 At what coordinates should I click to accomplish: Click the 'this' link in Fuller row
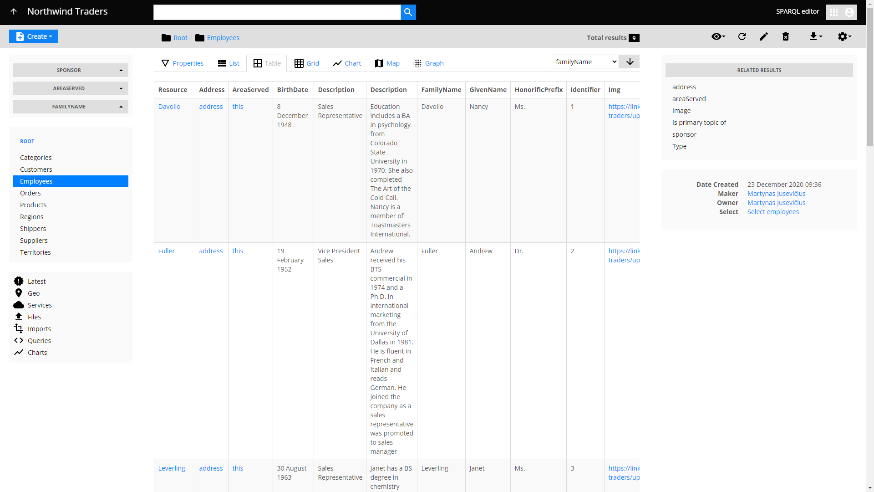click(x=238, y=251)
